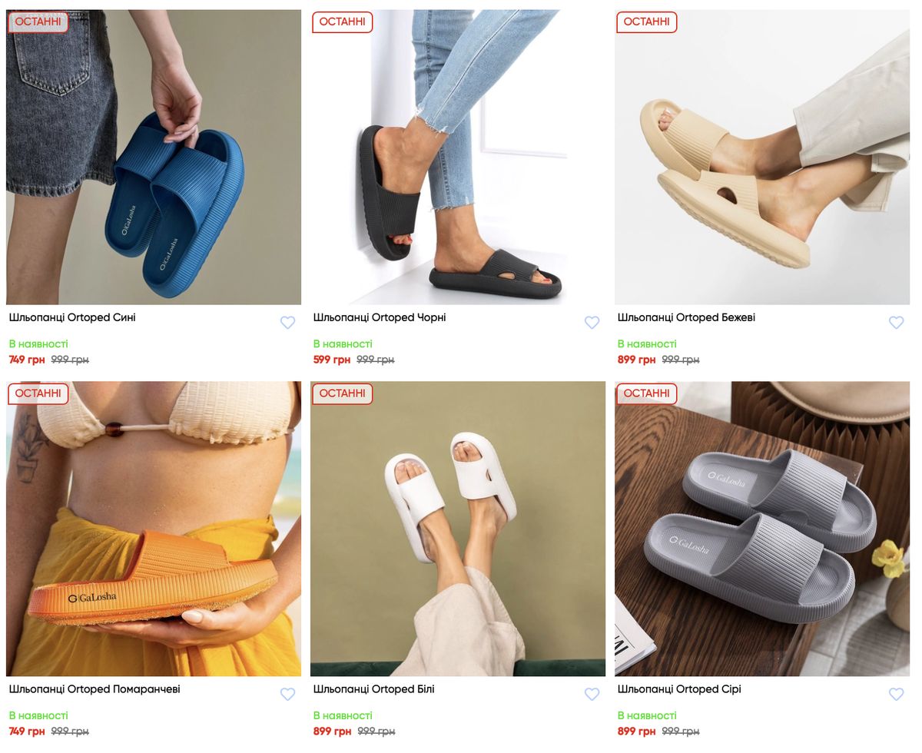This screenshot has height=753, width=922.
Task: Click heart icon for Ortoped Чорні slippers
Action: point(592,323)
